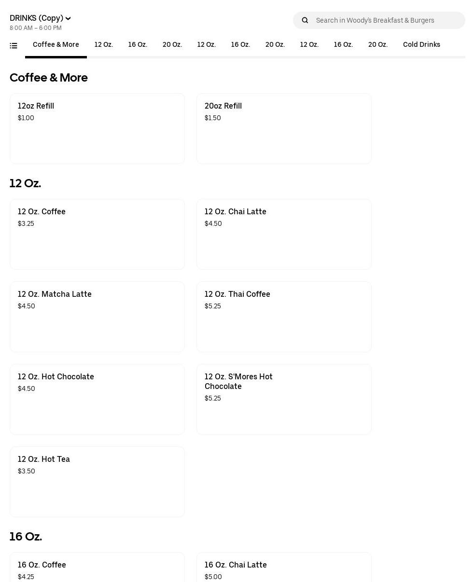The image size is (475, 582).
Task: Select 12 Oz. Hot Chocolate
Action: tap(97, 399)
